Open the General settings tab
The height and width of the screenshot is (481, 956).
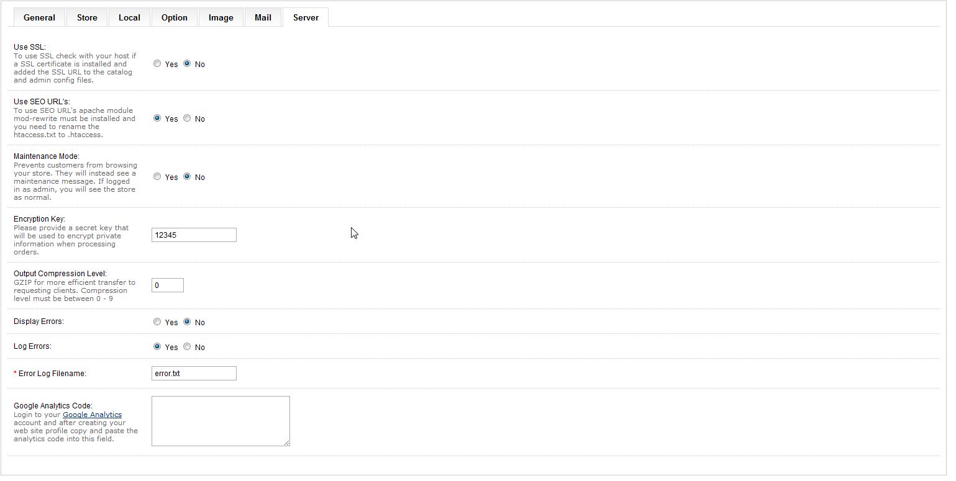coord(39,17)
